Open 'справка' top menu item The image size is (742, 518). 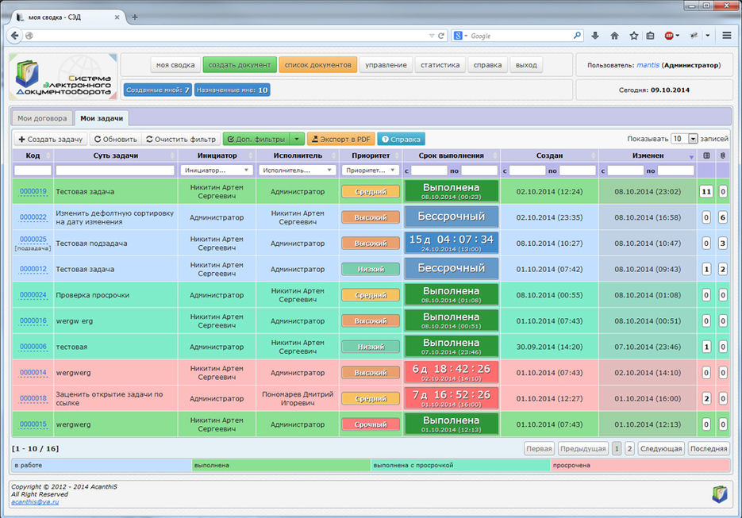487,65
